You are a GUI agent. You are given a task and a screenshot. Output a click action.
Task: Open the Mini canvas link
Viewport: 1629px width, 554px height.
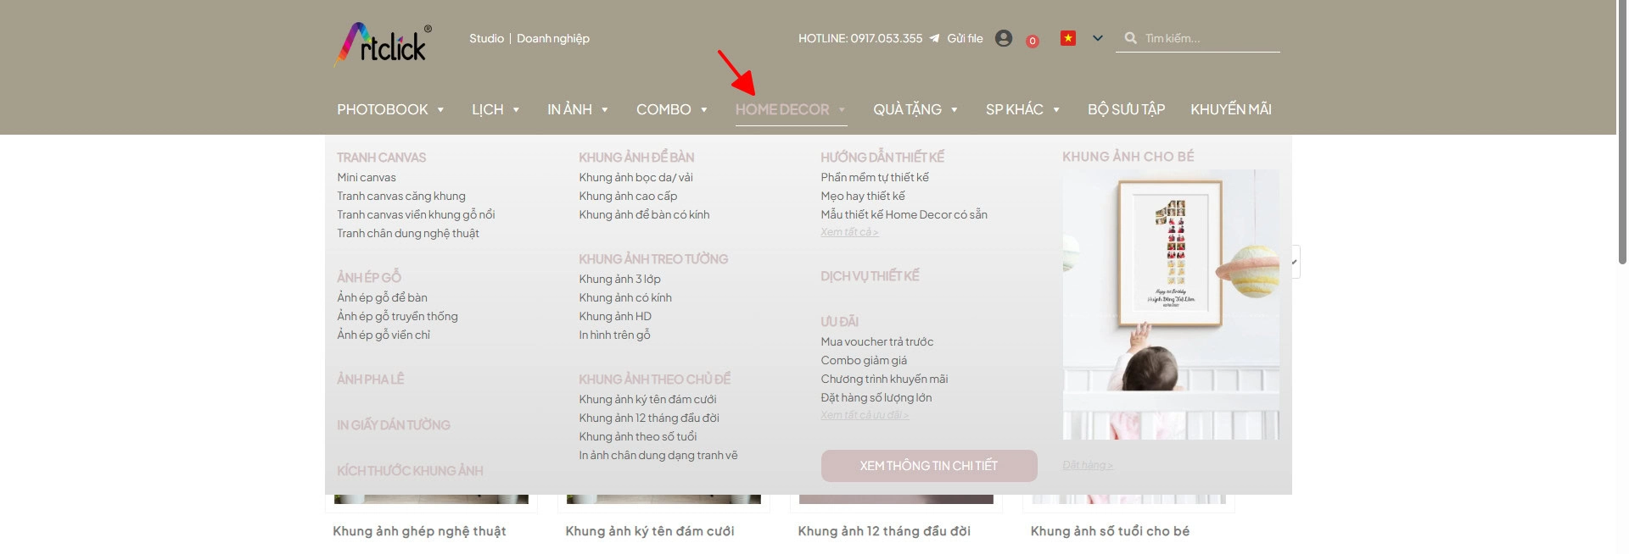coord(367,177)
